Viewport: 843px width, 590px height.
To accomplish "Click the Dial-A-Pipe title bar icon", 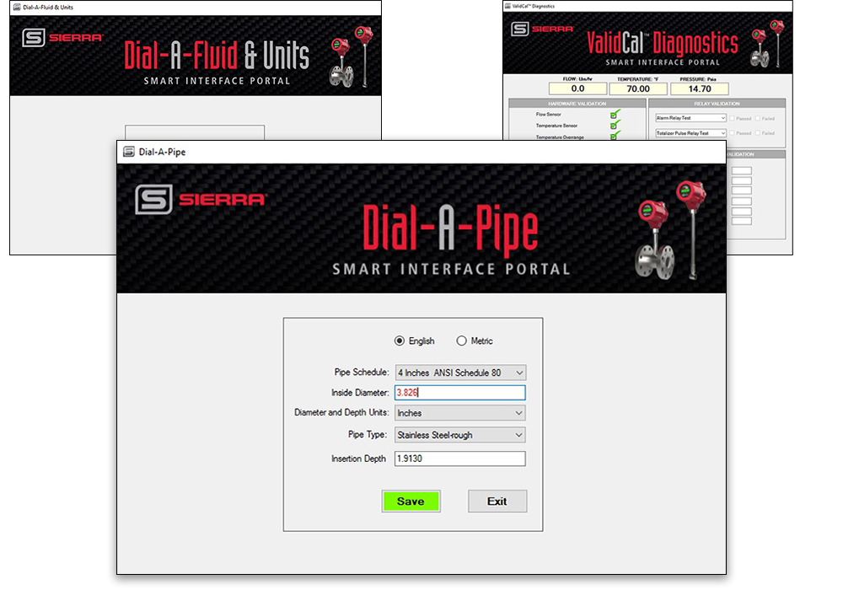I will pyautogui.click(x=129, y=152).
